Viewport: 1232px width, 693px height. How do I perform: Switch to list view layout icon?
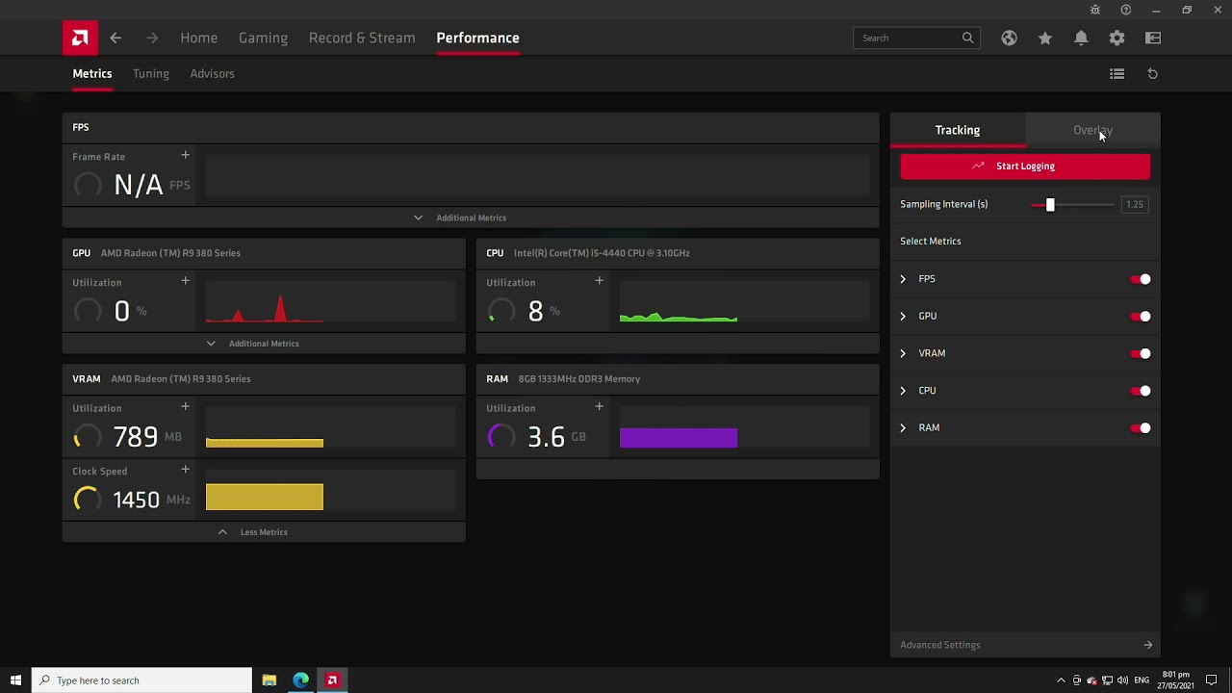[x=1116, y=73]
